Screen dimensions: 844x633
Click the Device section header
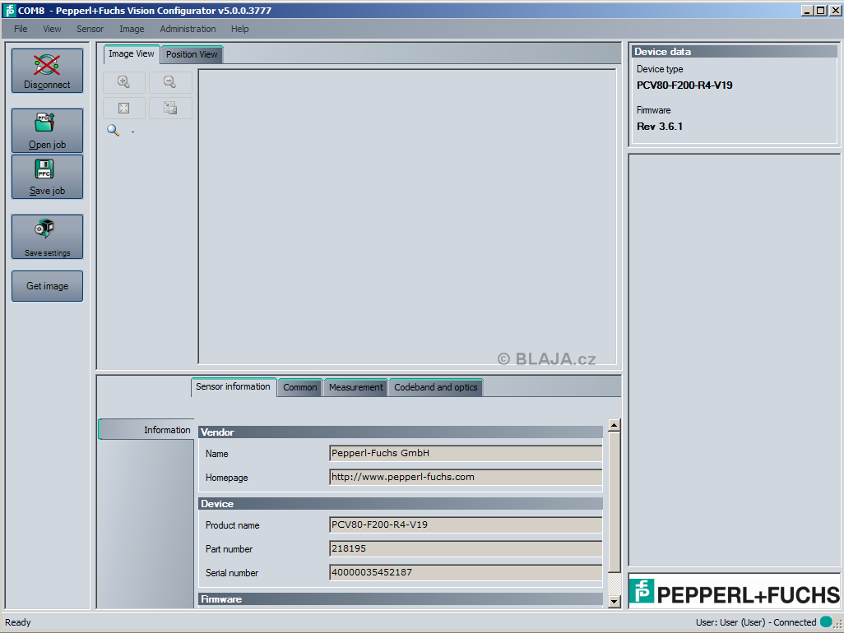tap(401, 503)
